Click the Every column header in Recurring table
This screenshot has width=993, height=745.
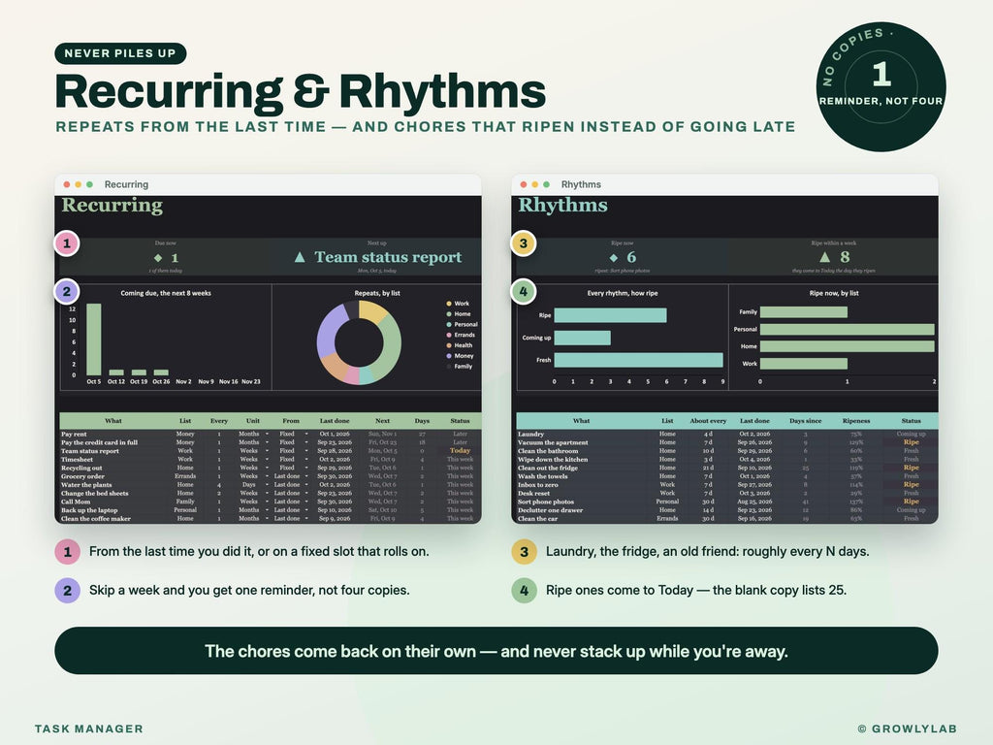[x=219, y=421]
